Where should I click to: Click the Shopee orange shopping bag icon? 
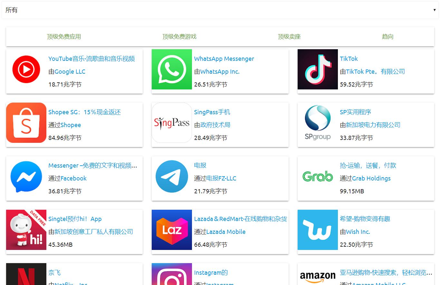click(26, 123)
